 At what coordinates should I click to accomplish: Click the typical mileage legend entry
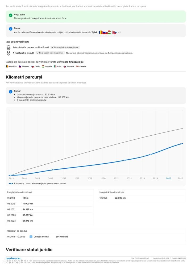click(x=46, y=184)
